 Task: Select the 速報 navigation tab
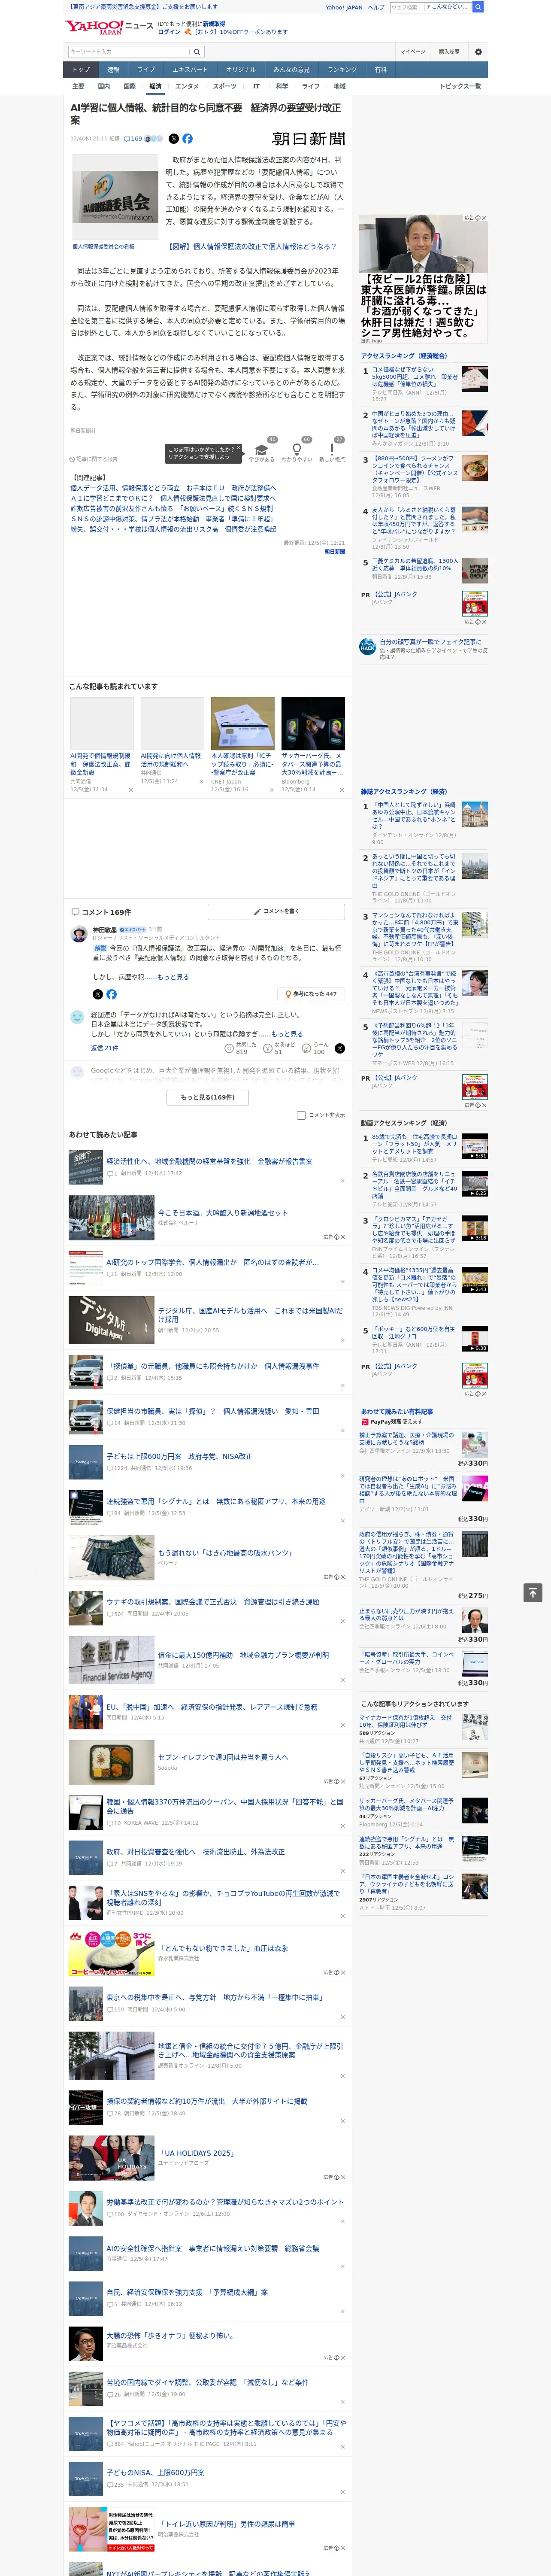click(113, 69)
